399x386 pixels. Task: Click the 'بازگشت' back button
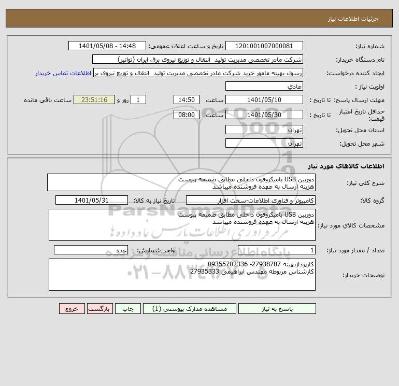click(99, 309)
